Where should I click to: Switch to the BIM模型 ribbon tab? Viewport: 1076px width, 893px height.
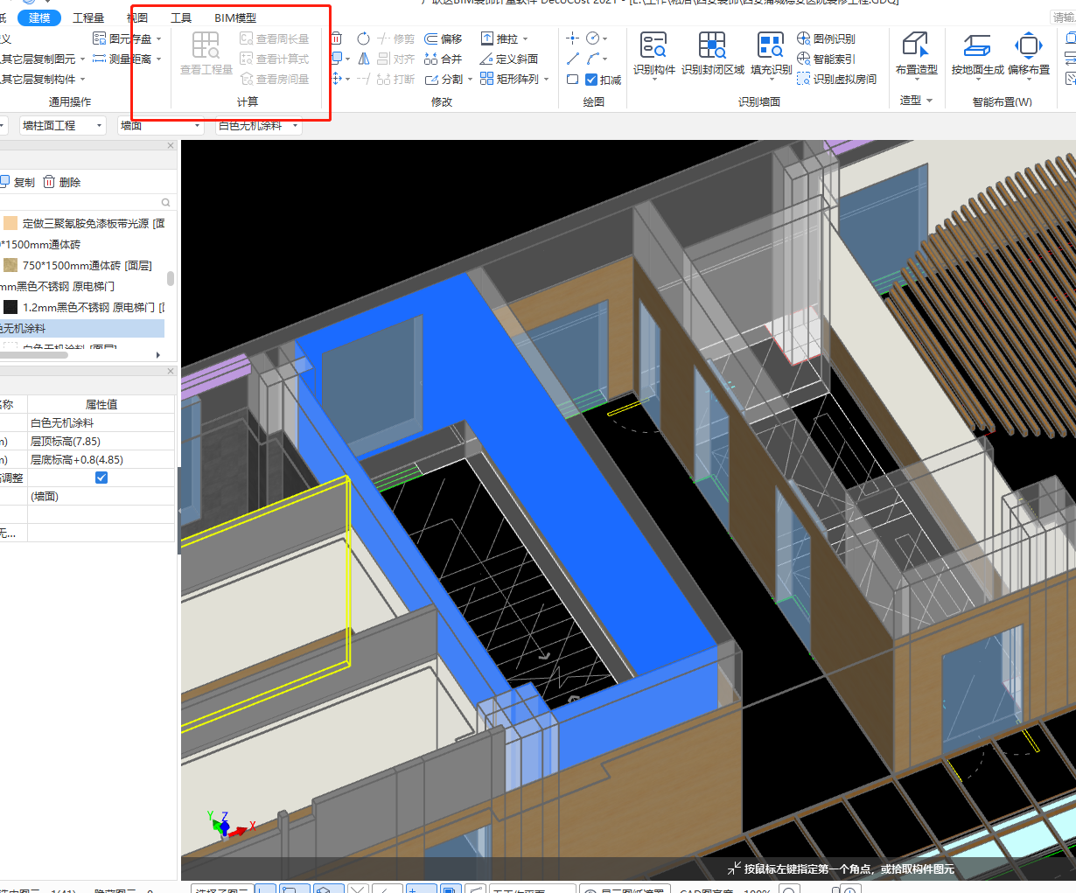(235, 17)
